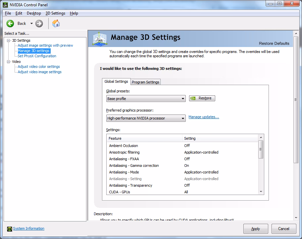Image resolution: width=302 pixels, height=239 pixels.
Task: Switch to the Program Settings tab
Action: tap(145, 82)
